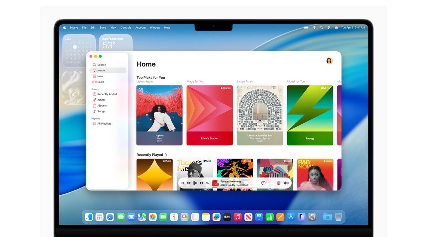Open the Songs library section
The width and height of the screenshot is (430, 237).
tap(101, 111)
